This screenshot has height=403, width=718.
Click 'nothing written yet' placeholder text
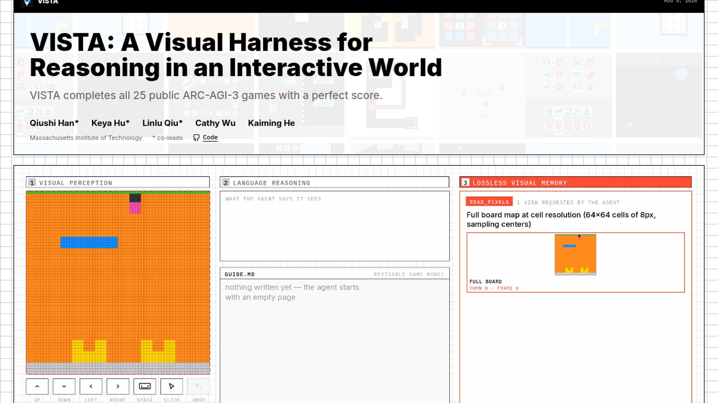pyautogui.click(x=292, y=292)
